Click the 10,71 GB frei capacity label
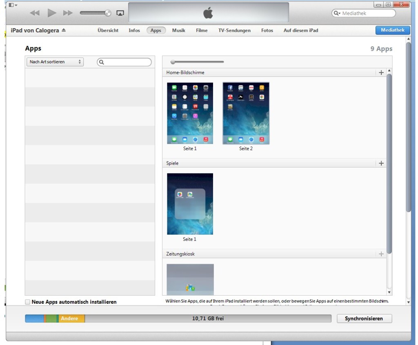Screen dimensions: 418x345 point(208,318)
